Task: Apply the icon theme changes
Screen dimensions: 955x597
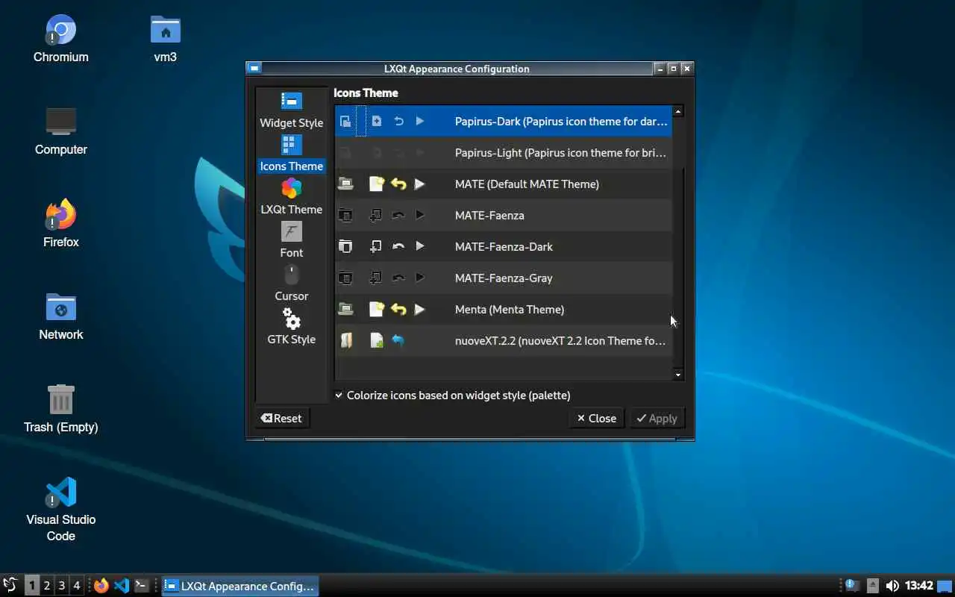Action: (x=657, y=419)
